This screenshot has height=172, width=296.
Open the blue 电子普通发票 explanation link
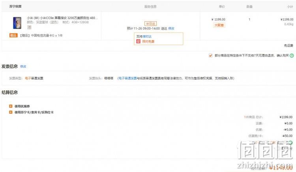tap(127, 78)
